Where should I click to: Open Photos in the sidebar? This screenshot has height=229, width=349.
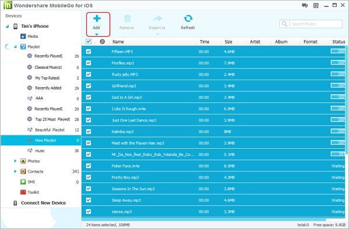[34, 161]
